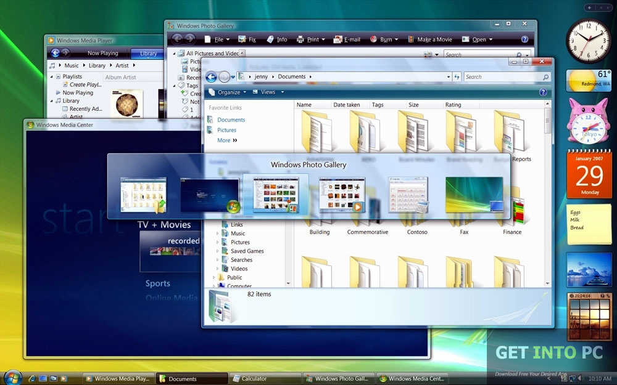617x385 pixels.
Task: Open the Info pane in Photo Gallery
Action: tap(276, 39)
